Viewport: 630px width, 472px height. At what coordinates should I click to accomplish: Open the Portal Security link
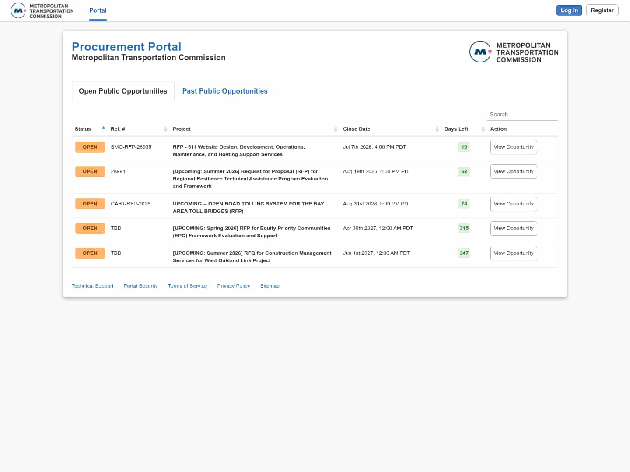[x=140, y=286]
